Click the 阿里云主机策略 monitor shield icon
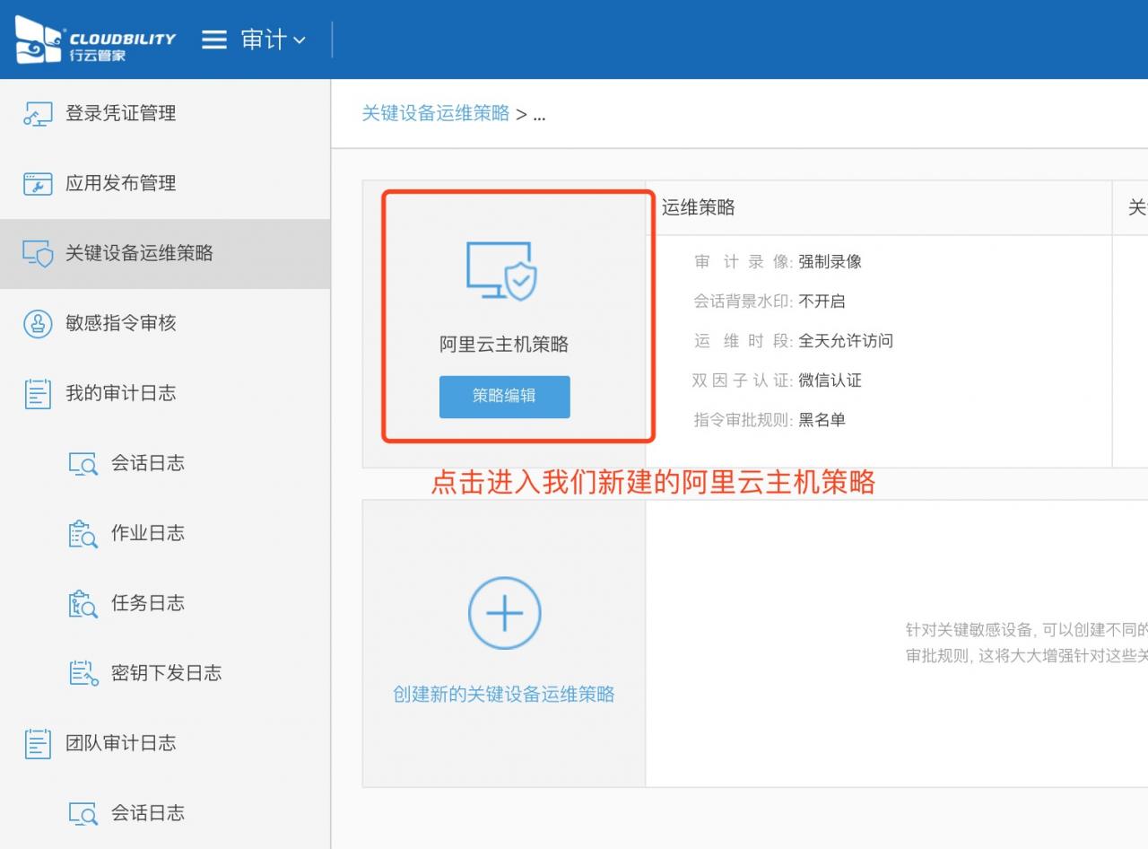This screenshot has width=1148, height=849. pos(502,270)
